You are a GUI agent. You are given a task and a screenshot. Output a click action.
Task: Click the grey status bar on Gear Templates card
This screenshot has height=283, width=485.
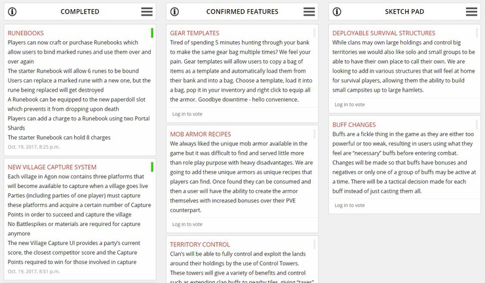314,33
